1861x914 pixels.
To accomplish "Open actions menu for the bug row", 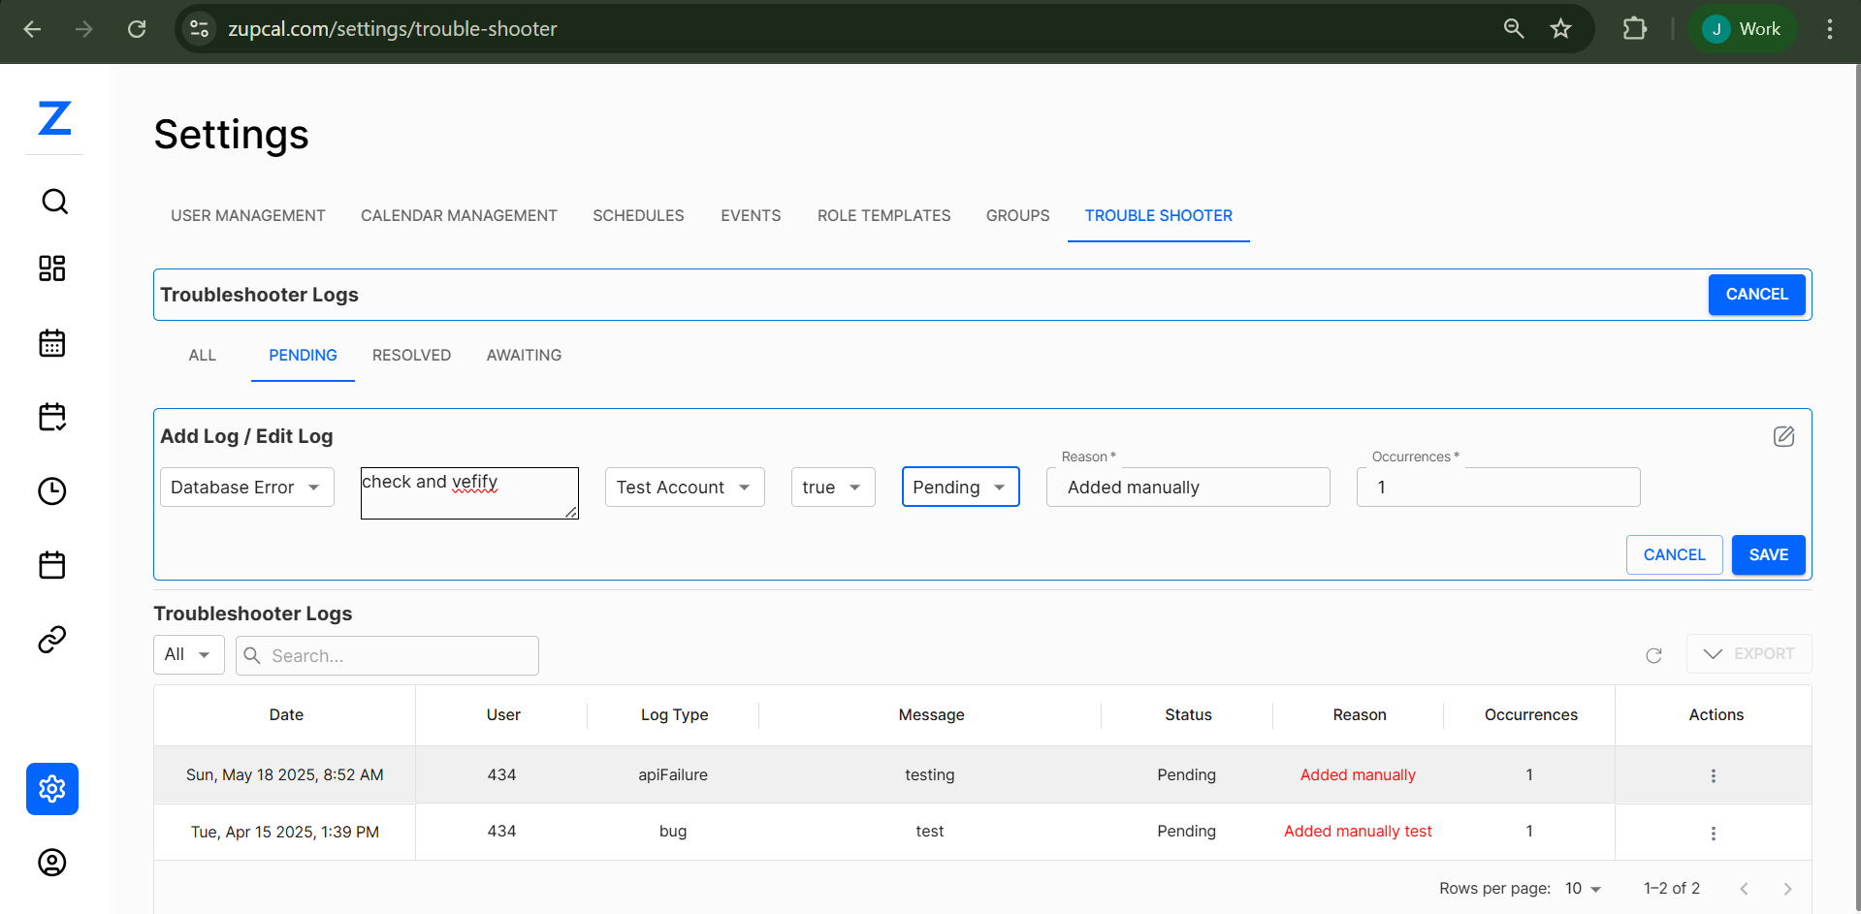I will pyautogui.click(x=1713, y=833).
